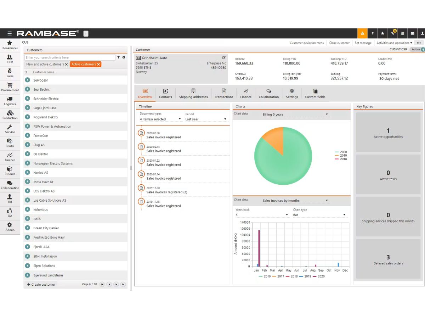Viewport: 425px width, 319px height.
Task: Open the three-dots more options menu
Action: click(419, 43)
